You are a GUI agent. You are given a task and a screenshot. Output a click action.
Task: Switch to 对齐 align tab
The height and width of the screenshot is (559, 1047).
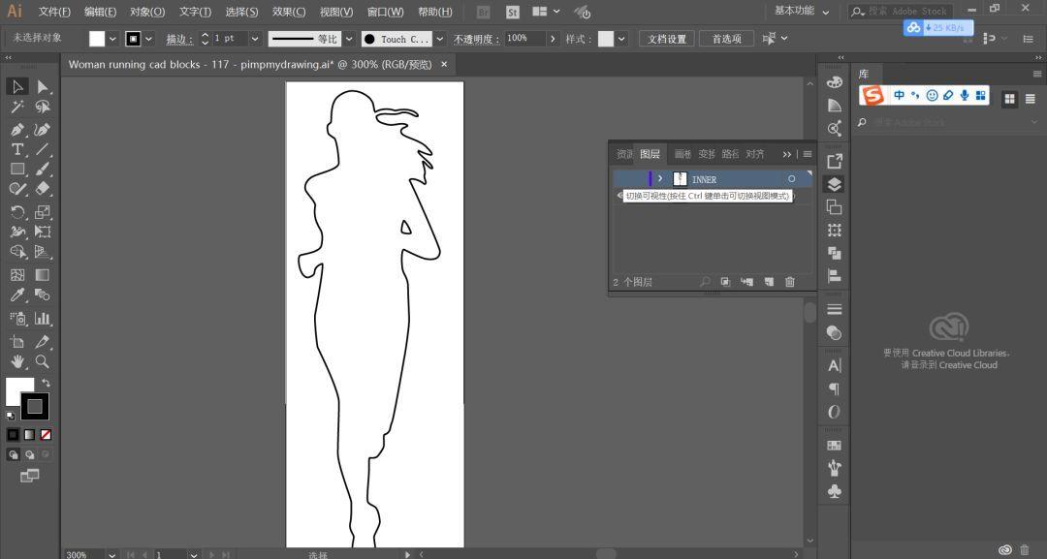click(754, 154)
